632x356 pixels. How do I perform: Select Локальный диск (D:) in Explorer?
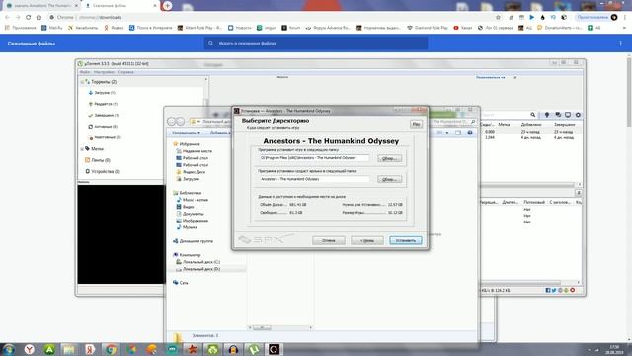point(197,269)
